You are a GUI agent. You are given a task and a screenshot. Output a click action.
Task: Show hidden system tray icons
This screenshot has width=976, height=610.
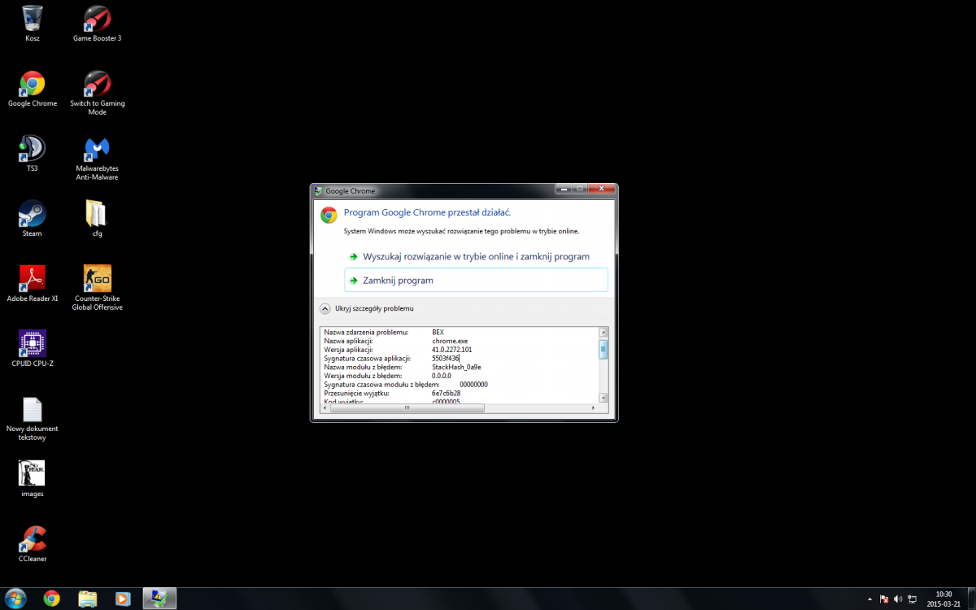pos(869,598)
